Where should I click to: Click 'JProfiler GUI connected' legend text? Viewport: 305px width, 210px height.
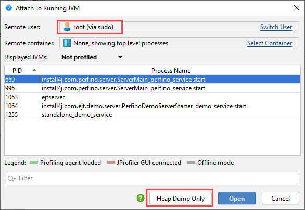[149, 162]
